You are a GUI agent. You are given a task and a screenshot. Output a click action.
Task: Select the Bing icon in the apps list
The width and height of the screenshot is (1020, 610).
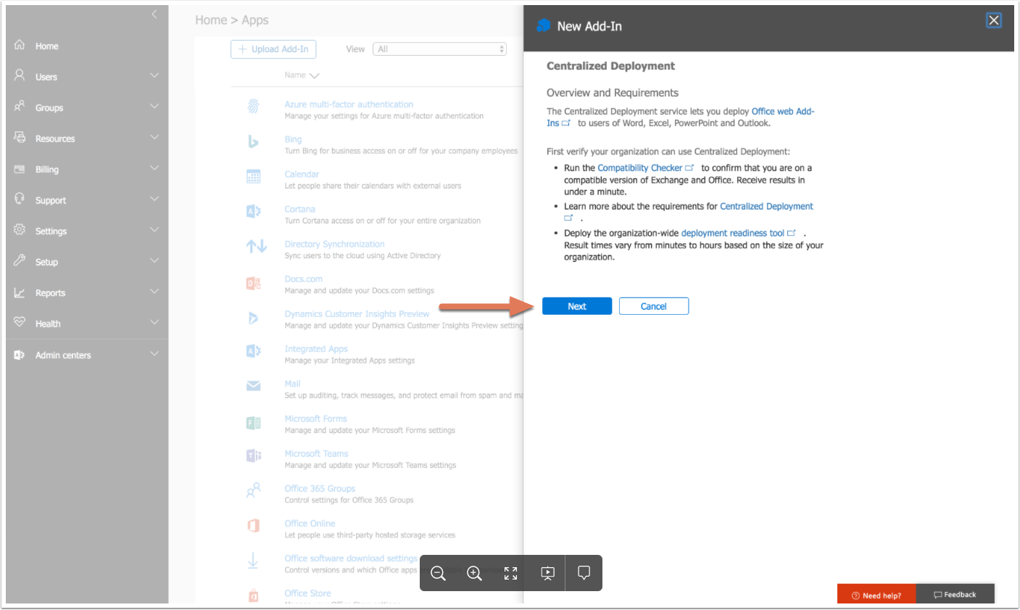point(253,143)
